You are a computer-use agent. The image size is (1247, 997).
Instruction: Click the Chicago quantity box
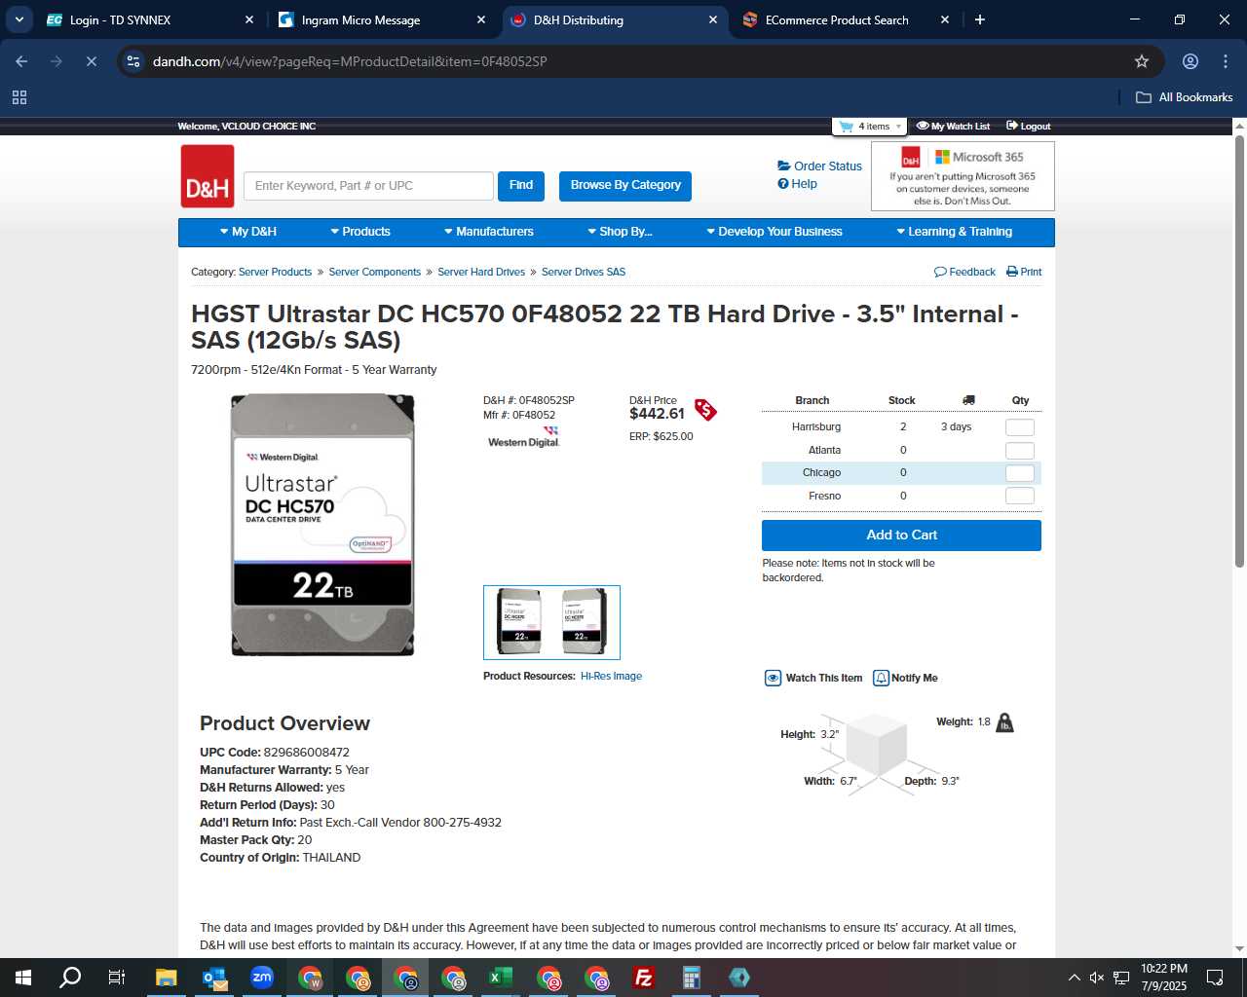pyautogui.click(x=1019, y=473)
